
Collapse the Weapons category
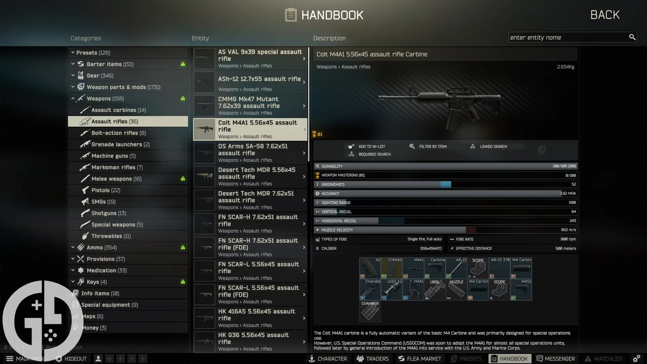click(x=73, y=98)
